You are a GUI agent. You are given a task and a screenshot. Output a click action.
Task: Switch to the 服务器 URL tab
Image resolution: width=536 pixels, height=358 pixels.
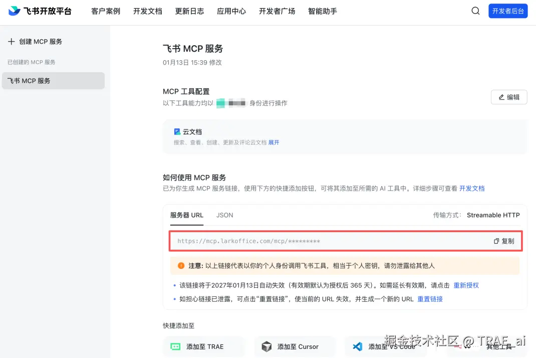[x=187, y=215]
